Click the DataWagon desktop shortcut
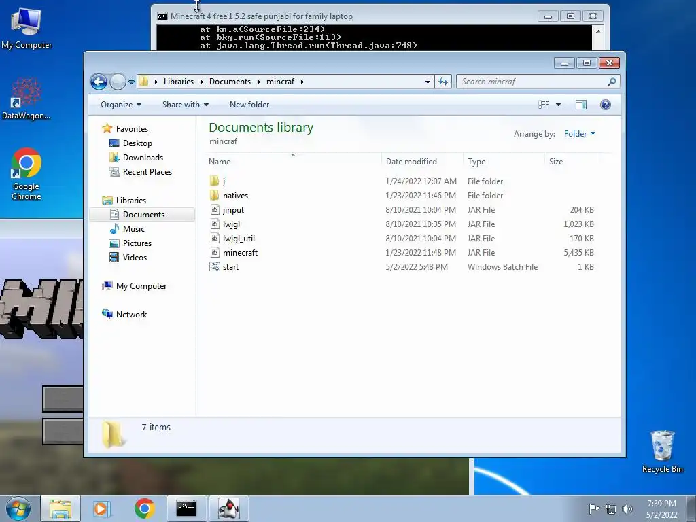696x522 pixels. [x=27, y=99]
